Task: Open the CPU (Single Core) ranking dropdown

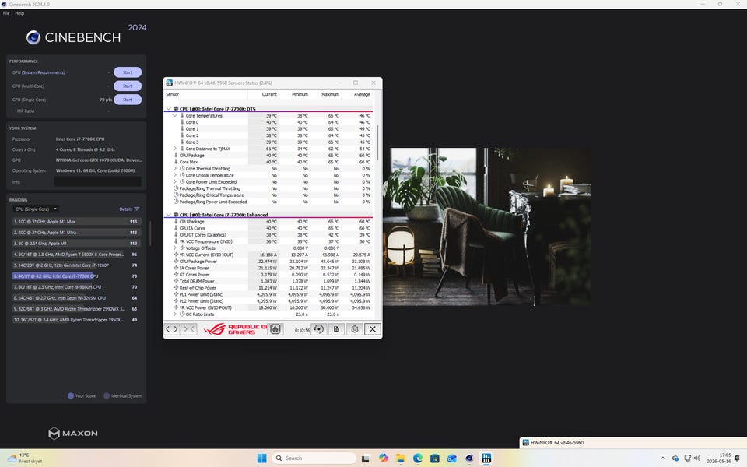Action: click(x=36, y=209)
